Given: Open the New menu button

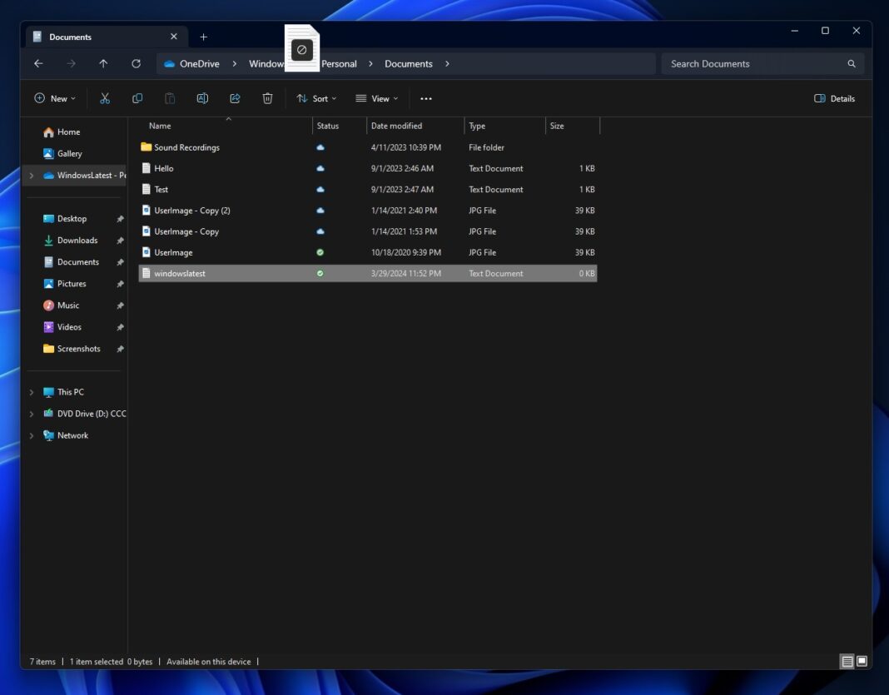Looking at the screenshot, I should tap(54, 98).
